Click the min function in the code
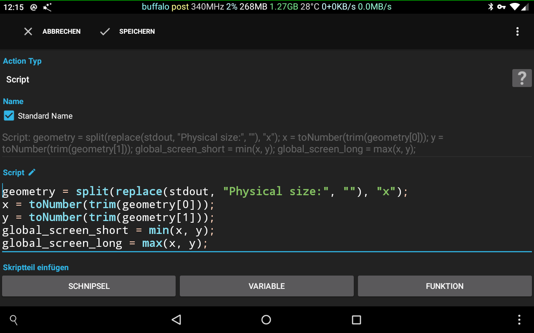Screen dimensions: 534x333 coord(159,230)
